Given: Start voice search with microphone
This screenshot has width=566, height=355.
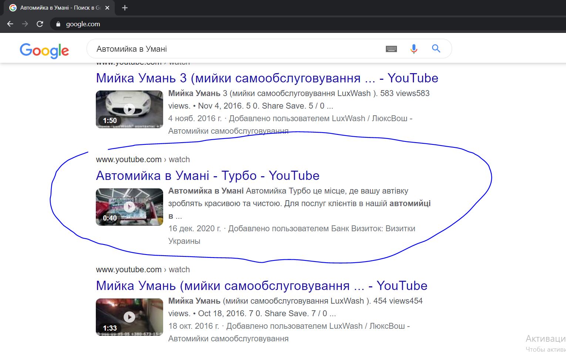Looking at the screenshot, I should (x=414, y=49).
